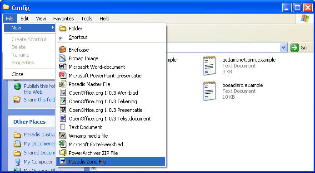Choose Microsoft Word-document entry

(x=111, y=67)
